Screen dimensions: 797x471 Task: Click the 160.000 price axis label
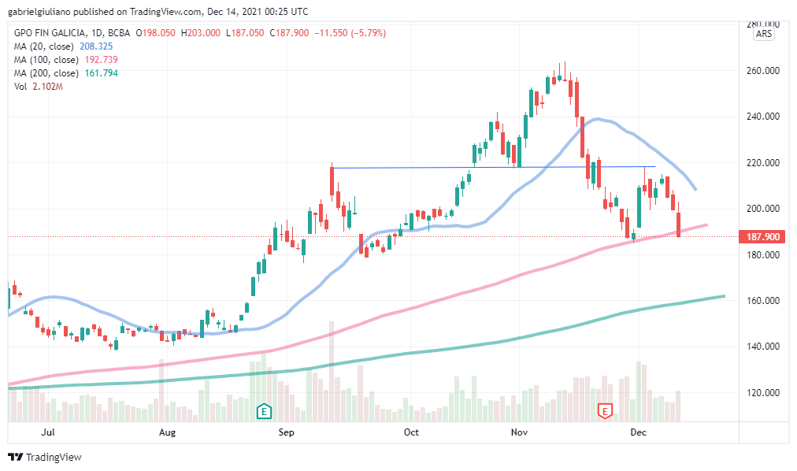763,300
